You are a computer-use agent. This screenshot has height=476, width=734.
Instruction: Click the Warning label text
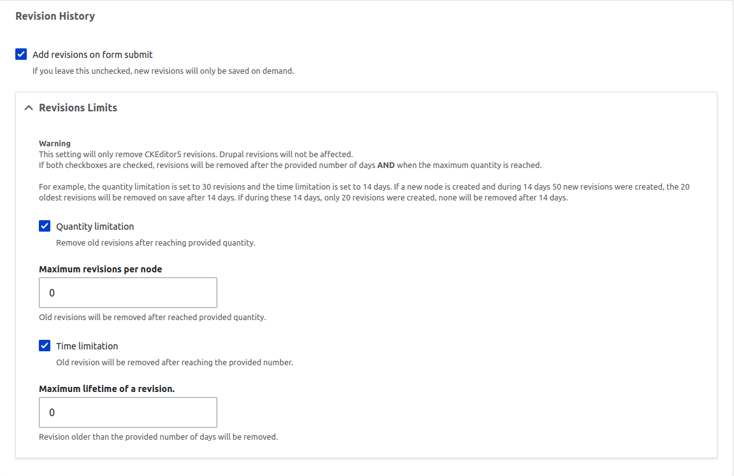(x=55, y=143)
